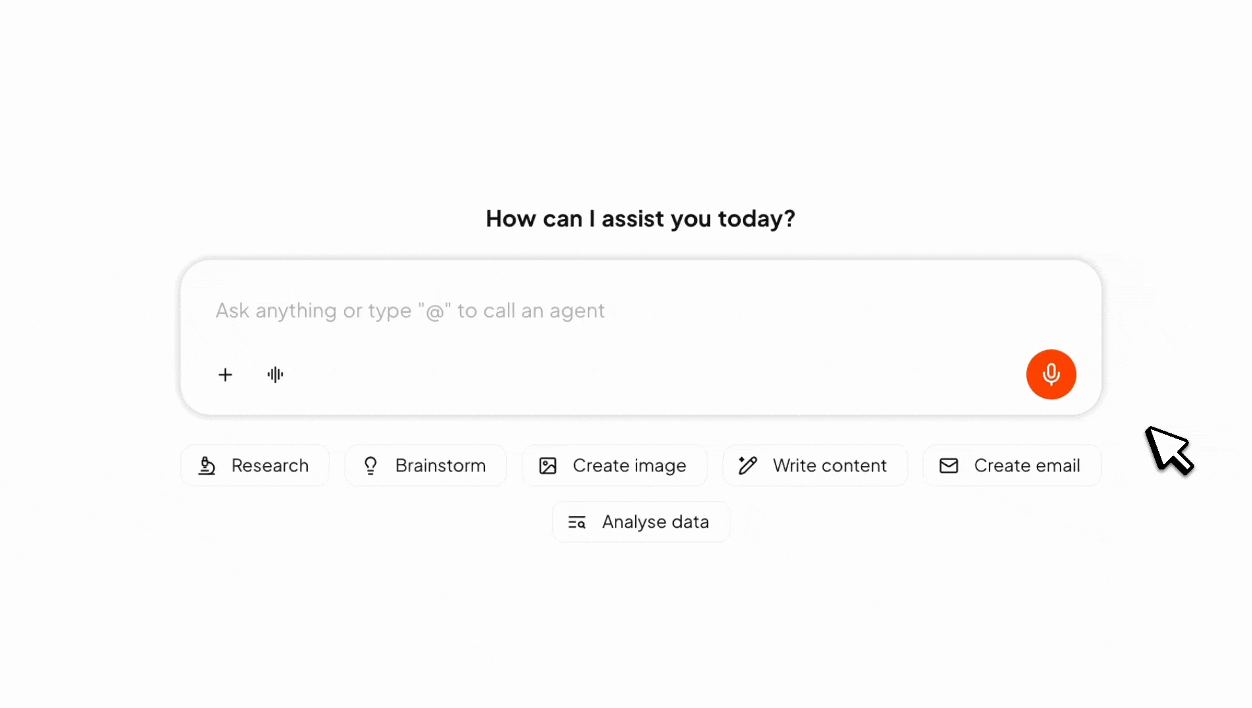Click the plus icon to add attachment
This screenshot has height=708, width=1252.
tap(225, 374)
